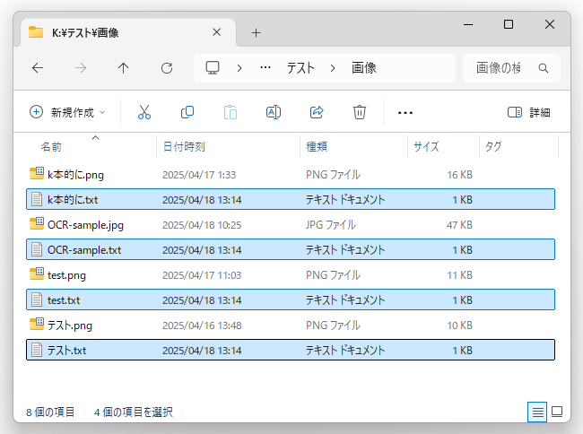Select file name テスト.txt
This screenshot has width=583, height=434.
tap(66, 351)
